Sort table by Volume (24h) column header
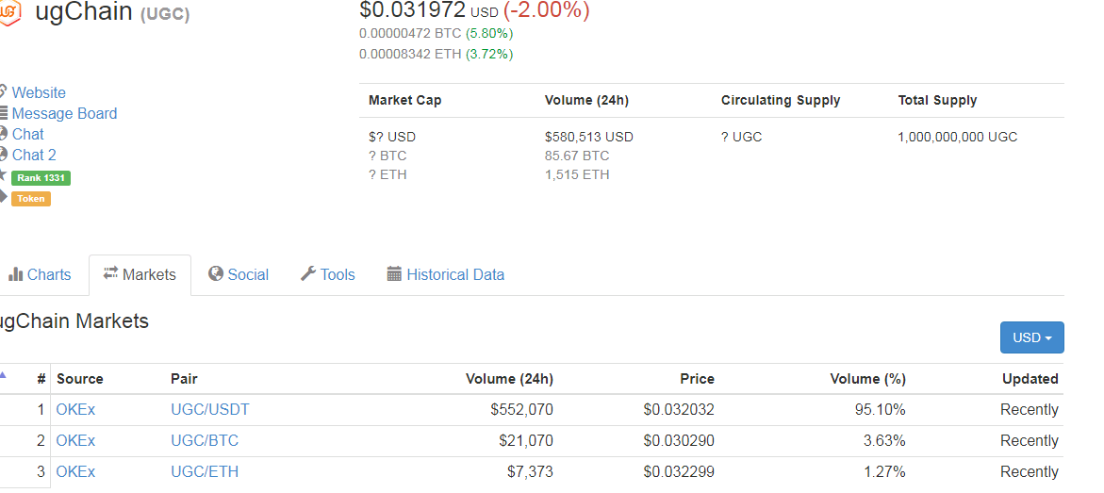1104x493 pixels. (509, 379)
